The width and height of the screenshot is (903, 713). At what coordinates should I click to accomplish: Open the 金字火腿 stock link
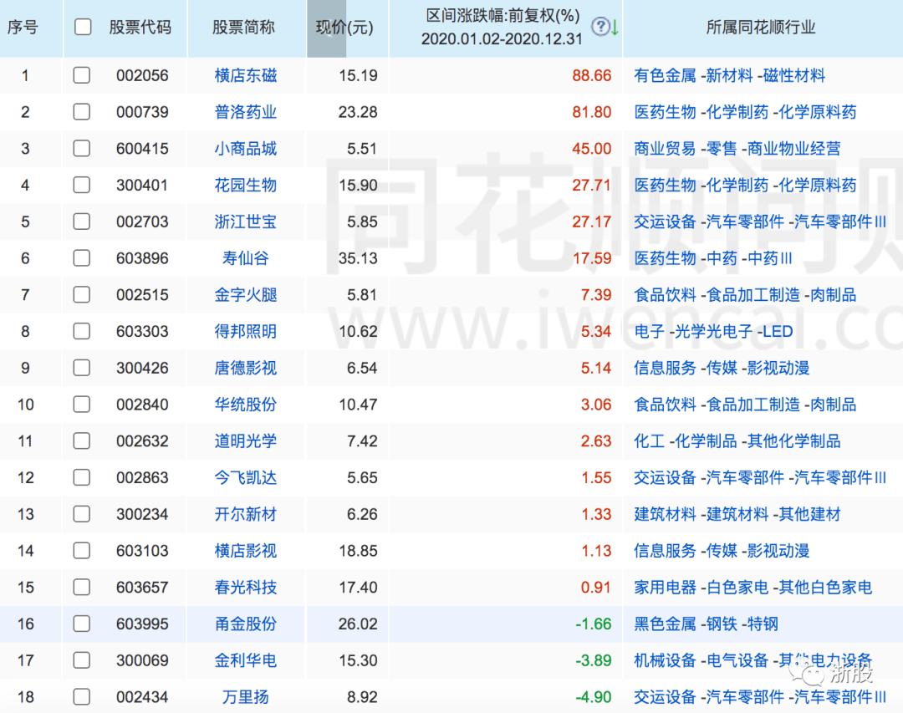245,295
